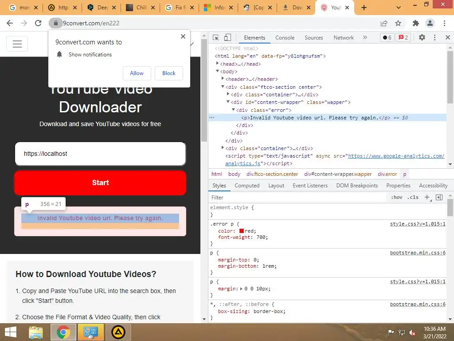The height and width of the screenshot is (341, 454).
Task: Open Windows Start menu
Action: [11, 332]
